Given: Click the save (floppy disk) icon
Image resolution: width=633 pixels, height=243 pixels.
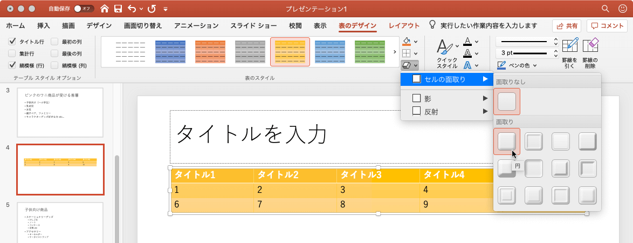Looking at the screenshot, I should pos(118,9).
